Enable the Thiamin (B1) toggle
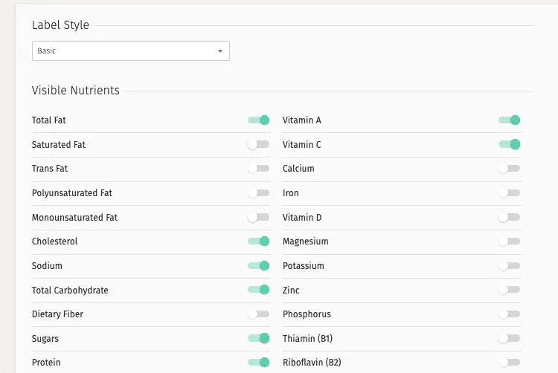The image size is (558, 373). tap(509, 338)
